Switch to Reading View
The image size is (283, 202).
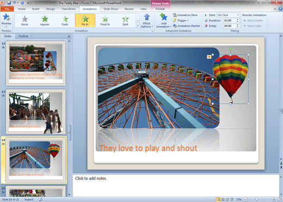point(227,199)
